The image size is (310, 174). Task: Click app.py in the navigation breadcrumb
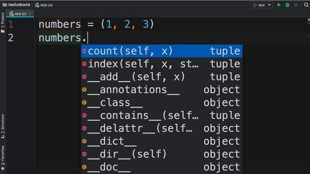point(44,5)
